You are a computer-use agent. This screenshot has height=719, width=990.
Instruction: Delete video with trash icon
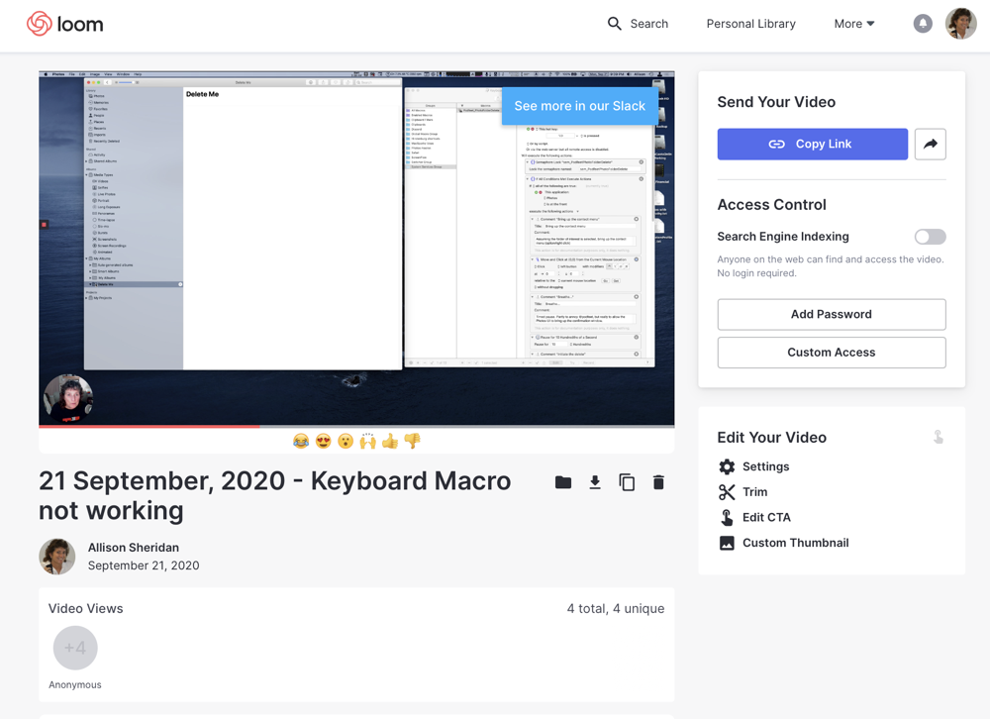point(658,482)
